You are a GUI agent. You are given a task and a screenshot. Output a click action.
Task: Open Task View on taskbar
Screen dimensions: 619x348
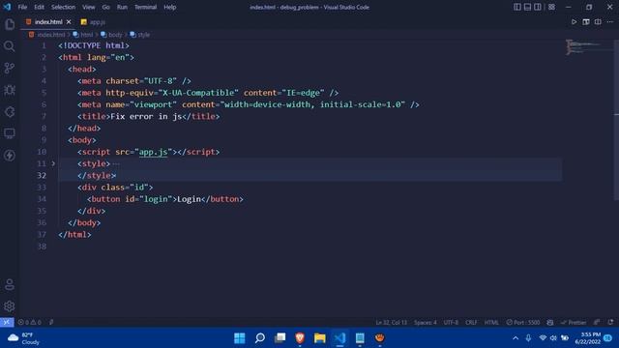pyautogui.click(x=280, y=338)
